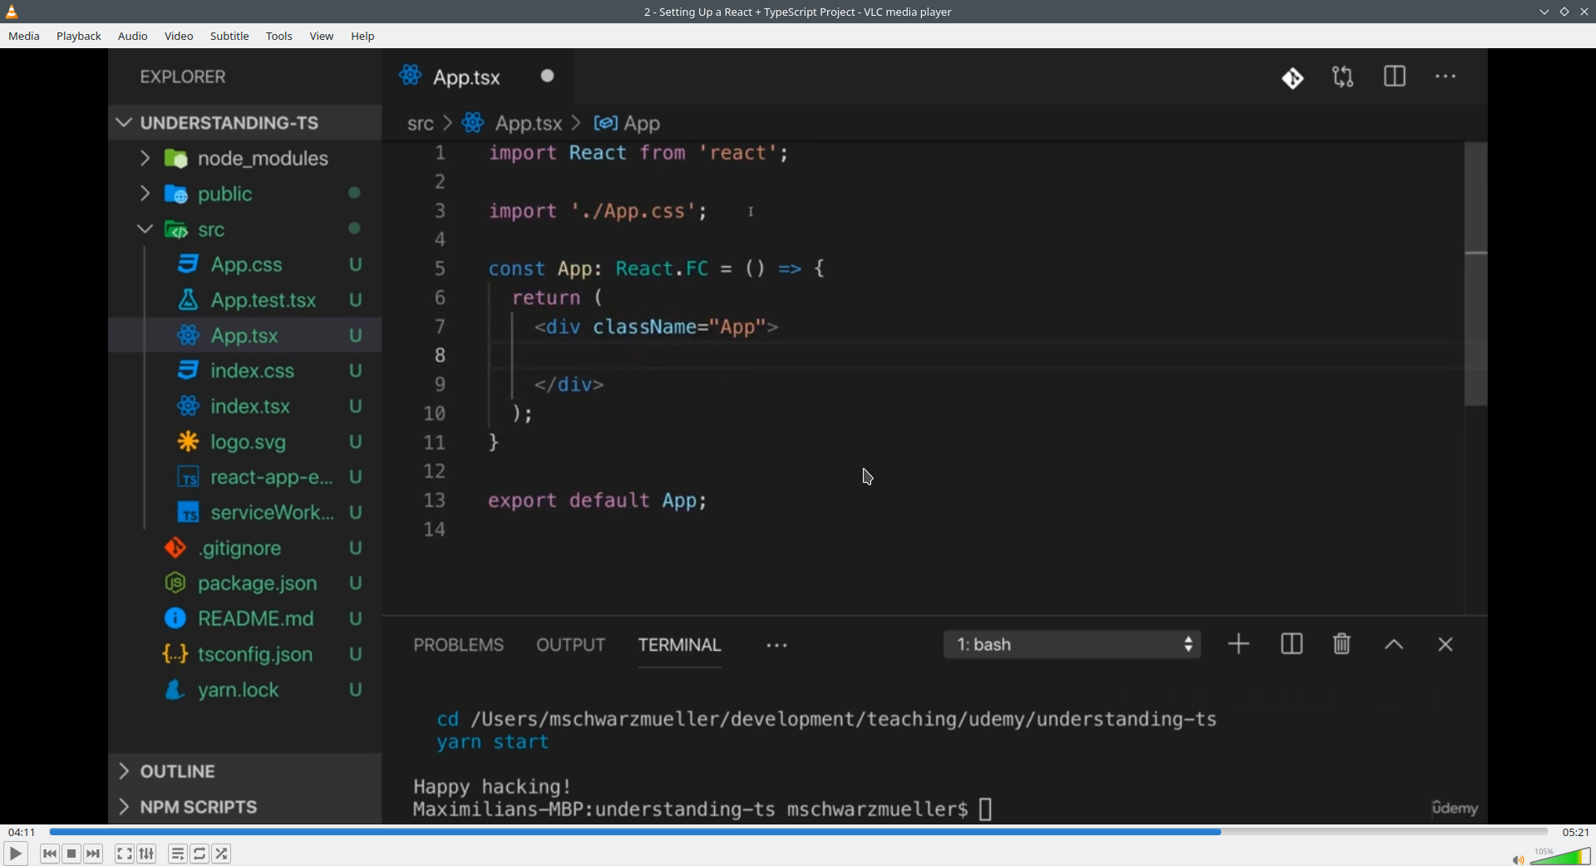Expand the public folder chevron
The width and height of the screenshot is (1596, 866).
click(x=145, y=194)
